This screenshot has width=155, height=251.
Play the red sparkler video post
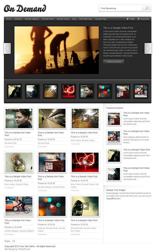pos(85,162)
